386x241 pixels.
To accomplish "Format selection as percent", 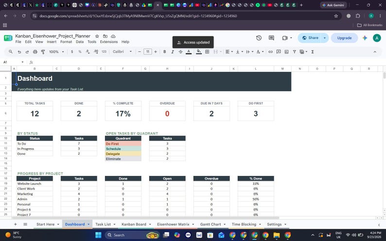I will [x=80, y=52].
